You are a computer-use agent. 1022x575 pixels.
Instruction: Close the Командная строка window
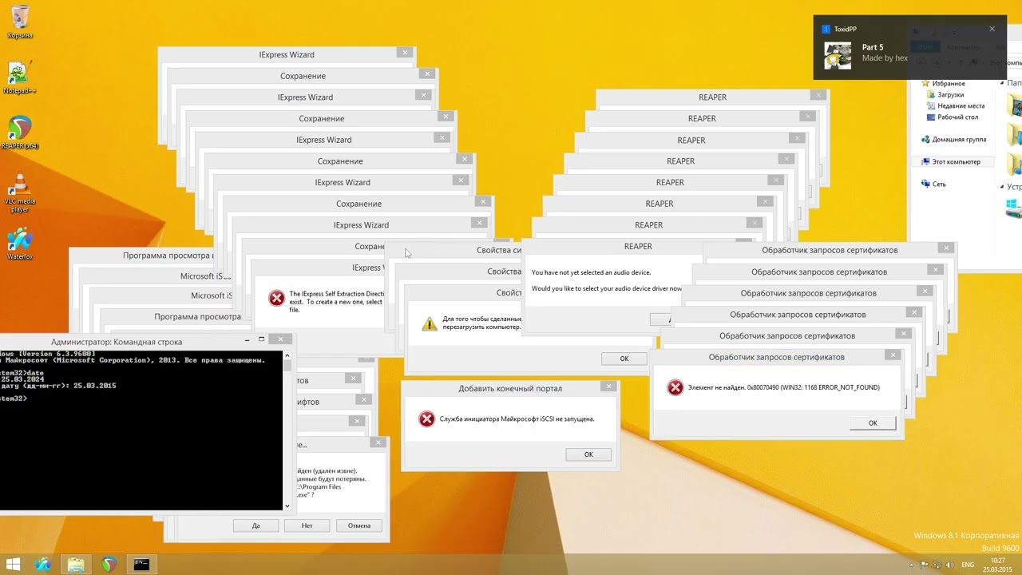[280, 339]
